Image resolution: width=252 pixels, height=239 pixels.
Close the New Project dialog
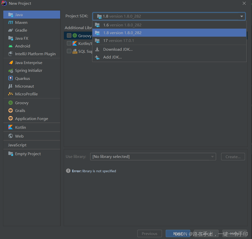click(244, 3)
